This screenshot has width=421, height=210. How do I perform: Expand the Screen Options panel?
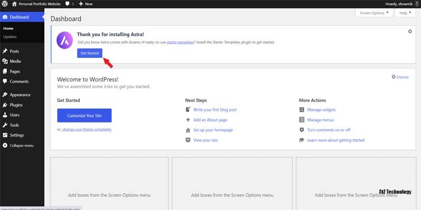(x=374, y=13)
